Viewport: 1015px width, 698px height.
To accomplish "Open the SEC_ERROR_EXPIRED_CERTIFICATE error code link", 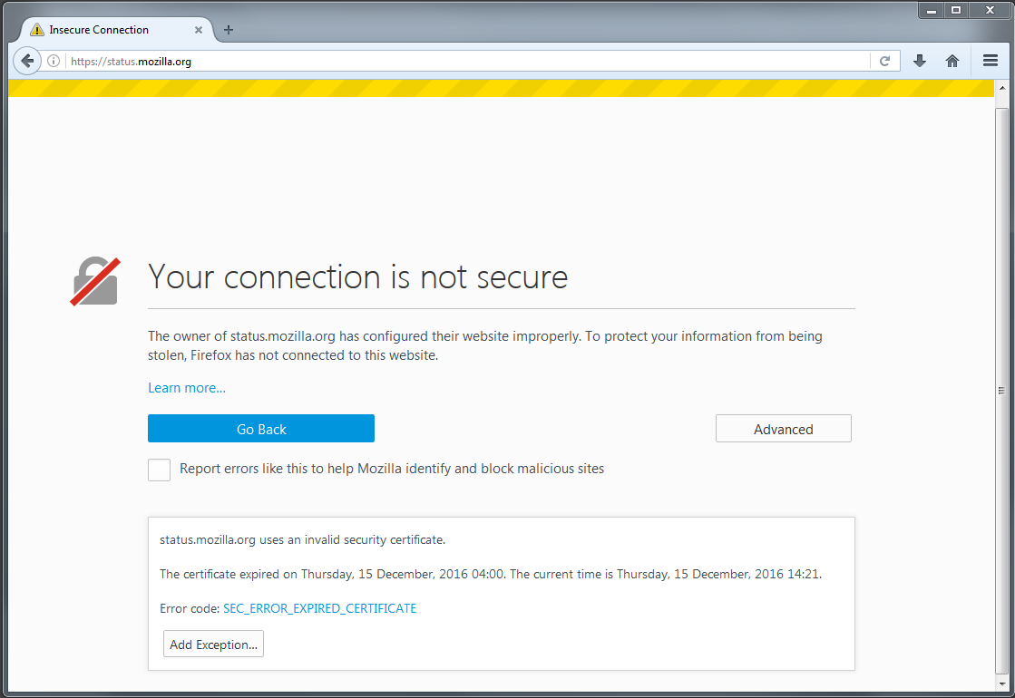I will [320, 608].
